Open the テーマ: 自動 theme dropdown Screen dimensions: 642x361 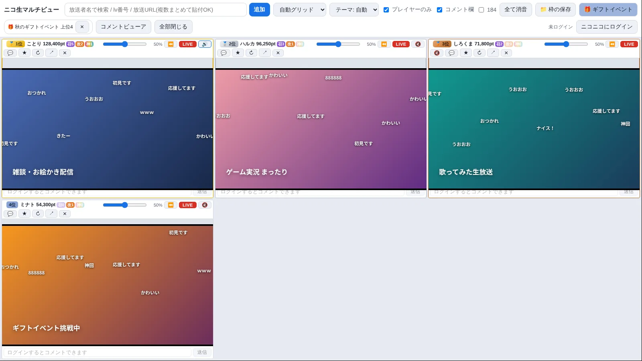point(354,10)
